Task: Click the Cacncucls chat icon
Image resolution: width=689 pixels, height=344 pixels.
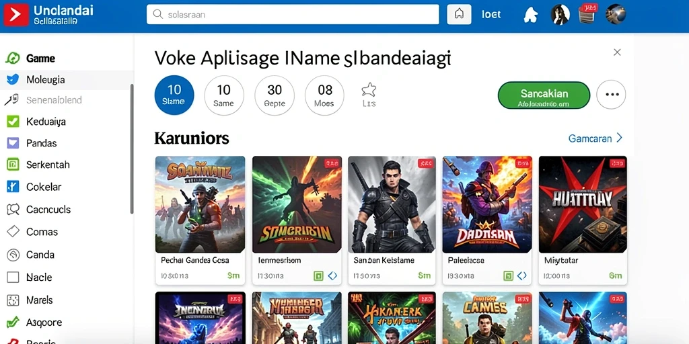Action: [13, 210]
